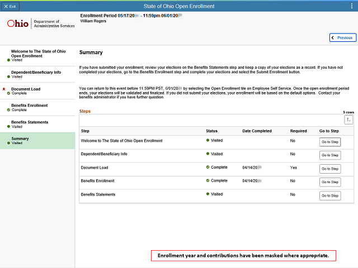
Task: Click Visited dot for Dependent/Beneficiary Info table row
Action: (x=208, y=154)
